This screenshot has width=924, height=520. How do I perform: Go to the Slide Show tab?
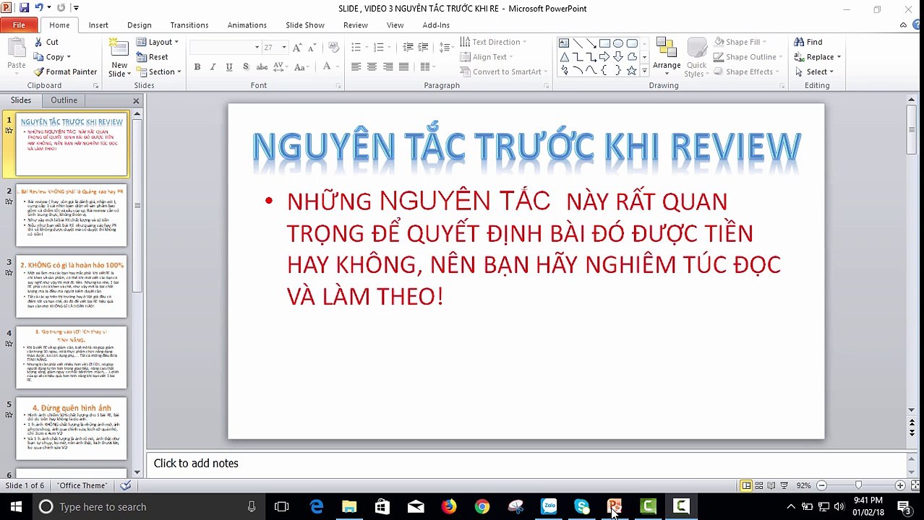pyautogui.click(x=305, y=25)
